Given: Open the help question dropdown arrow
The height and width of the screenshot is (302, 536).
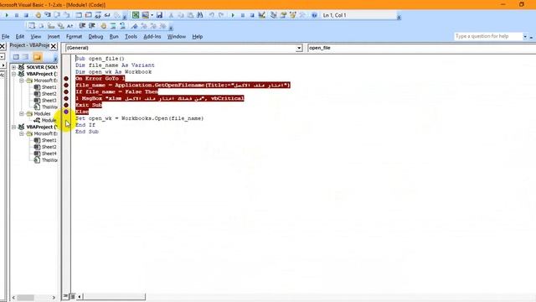Looking at the screenshot, I should (x=525, y=36).
